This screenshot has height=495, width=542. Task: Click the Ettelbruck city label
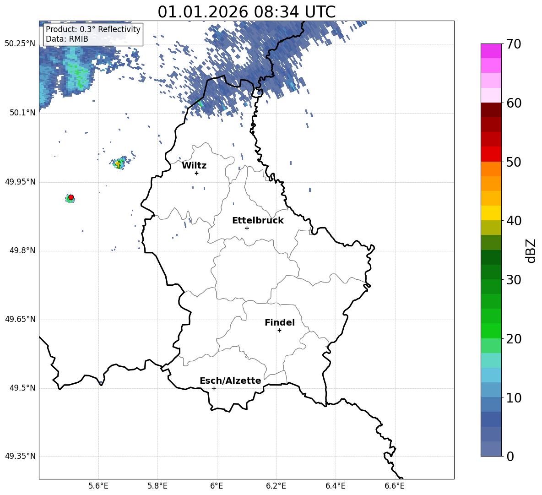tap(258, 221)
